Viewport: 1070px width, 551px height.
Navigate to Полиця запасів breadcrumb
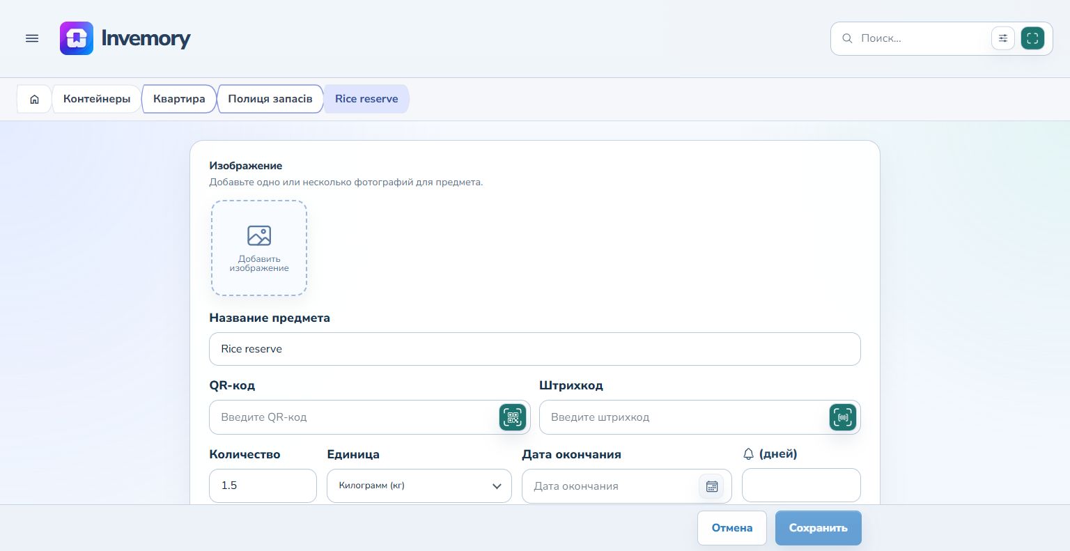point(270,99)
